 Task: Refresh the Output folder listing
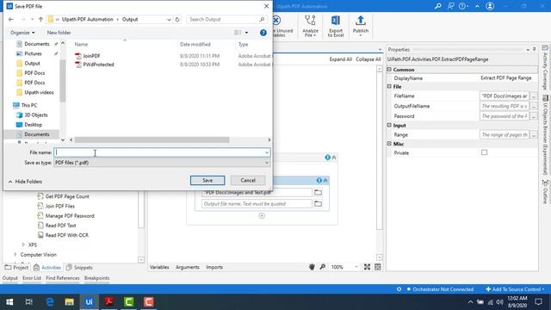177,19
